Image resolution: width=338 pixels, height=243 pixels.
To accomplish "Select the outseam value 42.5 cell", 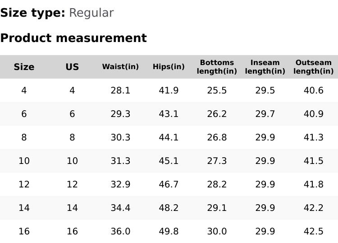I will coord(313,231).
